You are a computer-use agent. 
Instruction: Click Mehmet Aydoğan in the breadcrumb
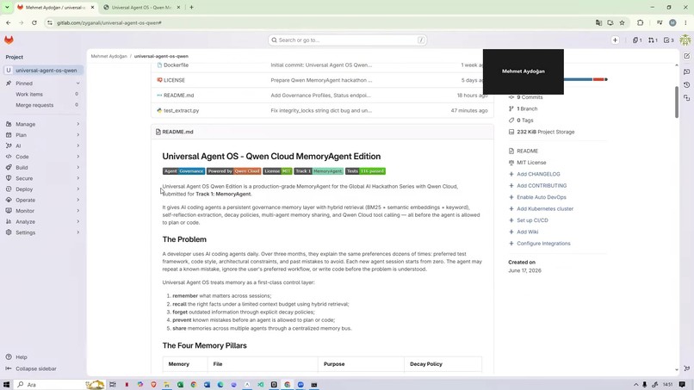click(108, 56)
